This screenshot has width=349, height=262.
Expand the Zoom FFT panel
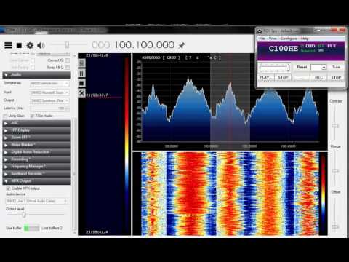pyautogui.click(x=36, y=138)
